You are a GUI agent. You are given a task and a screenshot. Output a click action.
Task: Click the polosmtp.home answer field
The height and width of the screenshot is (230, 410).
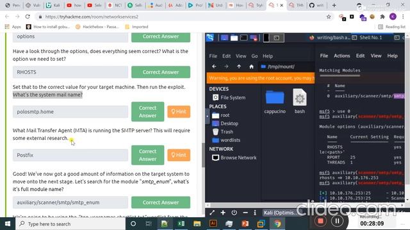click(x=70, y=112)
